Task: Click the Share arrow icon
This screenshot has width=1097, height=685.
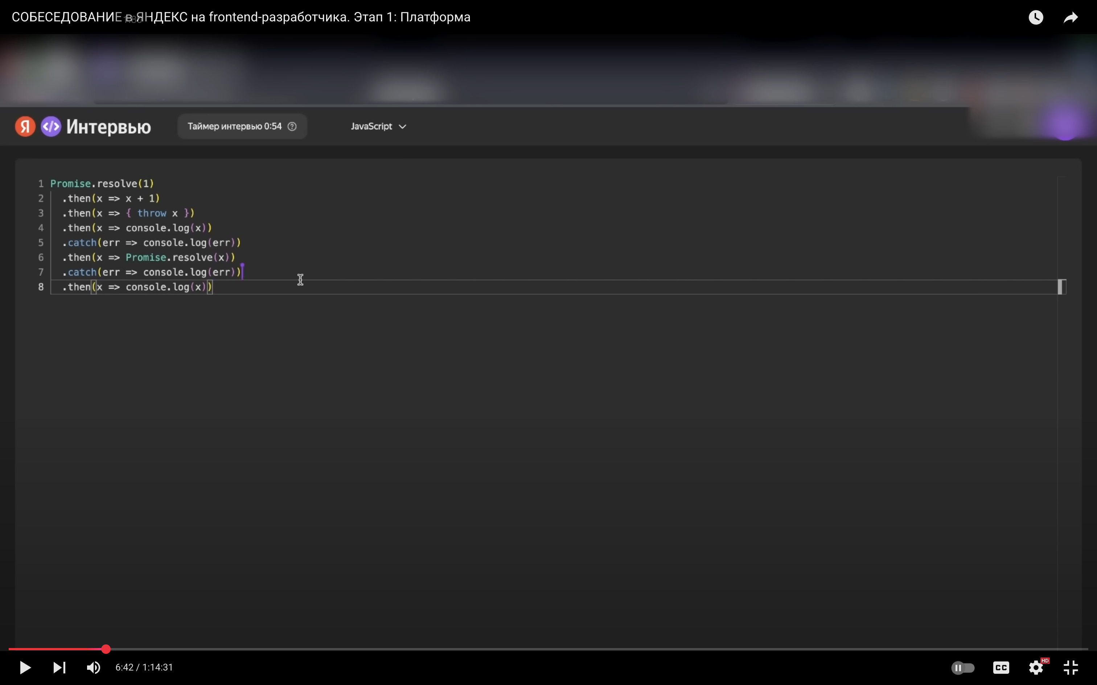Action: point(1071,17)
